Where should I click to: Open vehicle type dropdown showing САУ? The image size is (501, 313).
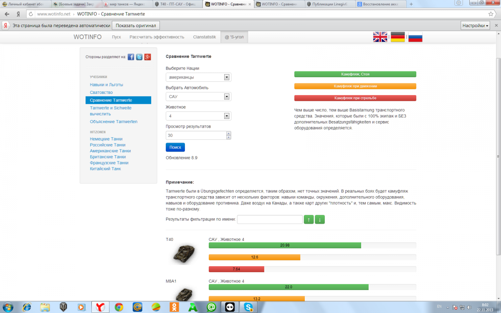tap(198, 96)
